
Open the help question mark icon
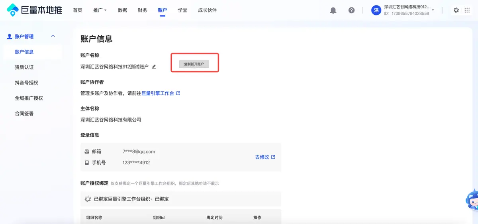click(x=351, y=10)
